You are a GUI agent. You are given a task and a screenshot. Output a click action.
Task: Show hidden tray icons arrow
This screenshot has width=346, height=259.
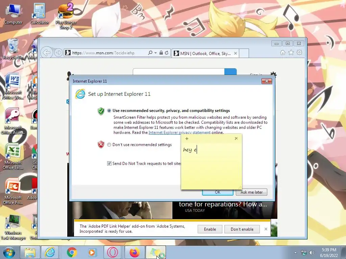tap(295, 253)
